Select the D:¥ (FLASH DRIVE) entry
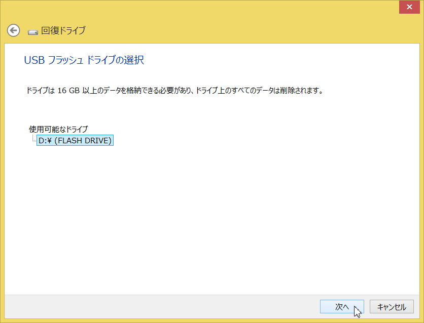424x323 pixels. 75,141
